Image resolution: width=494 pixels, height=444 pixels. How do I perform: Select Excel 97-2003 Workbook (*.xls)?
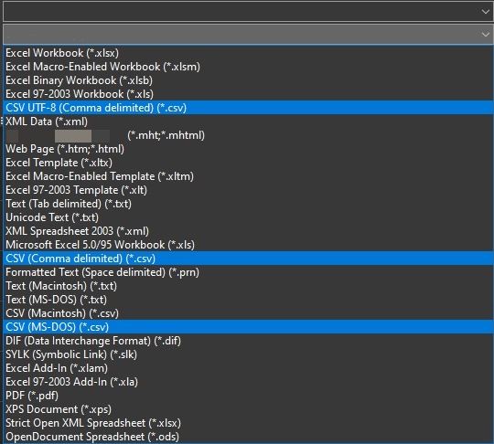point(248,94)
